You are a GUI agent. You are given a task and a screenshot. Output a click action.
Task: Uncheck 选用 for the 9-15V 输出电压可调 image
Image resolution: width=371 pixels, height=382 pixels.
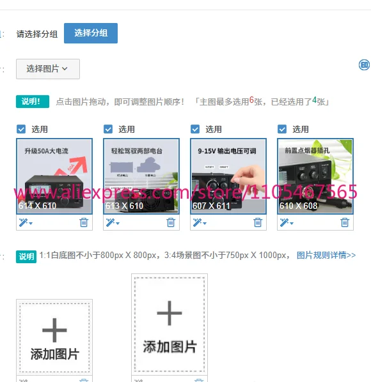(x=195, y=129)
